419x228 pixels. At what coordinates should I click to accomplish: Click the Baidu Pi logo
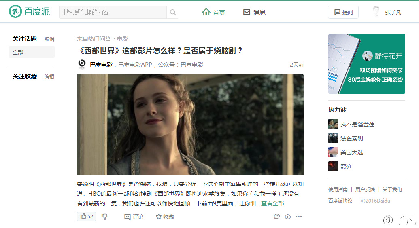click(30, 12)
